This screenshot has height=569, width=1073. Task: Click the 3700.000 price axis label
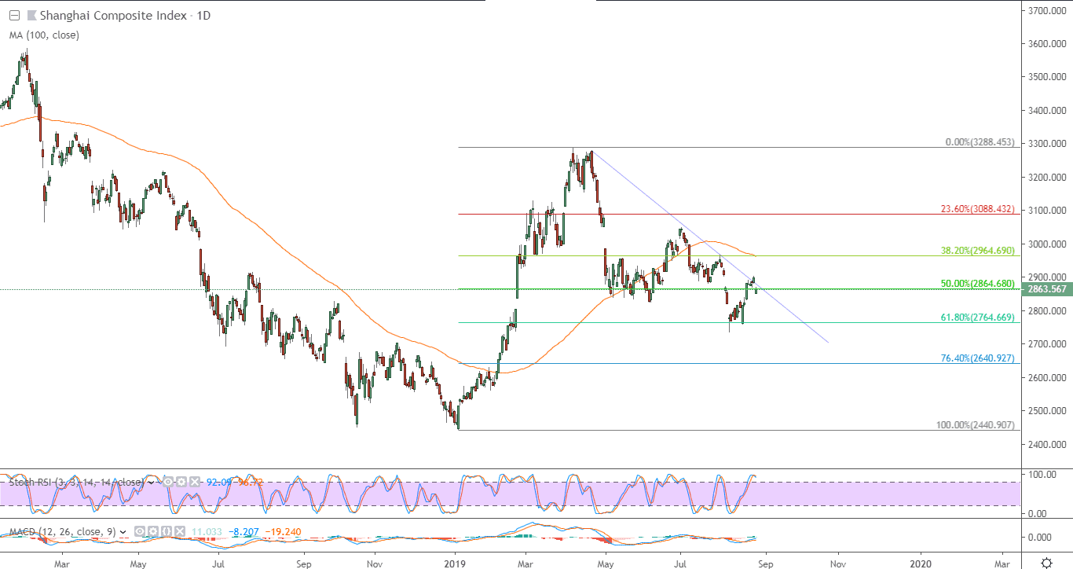[x=1046, y=10]
